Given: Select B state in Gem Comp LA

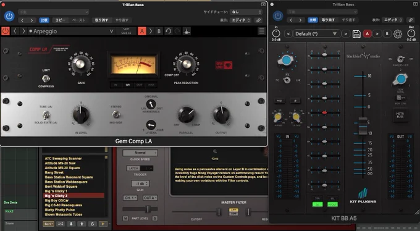Looking at the screenshot, I should tap(159, 31).
